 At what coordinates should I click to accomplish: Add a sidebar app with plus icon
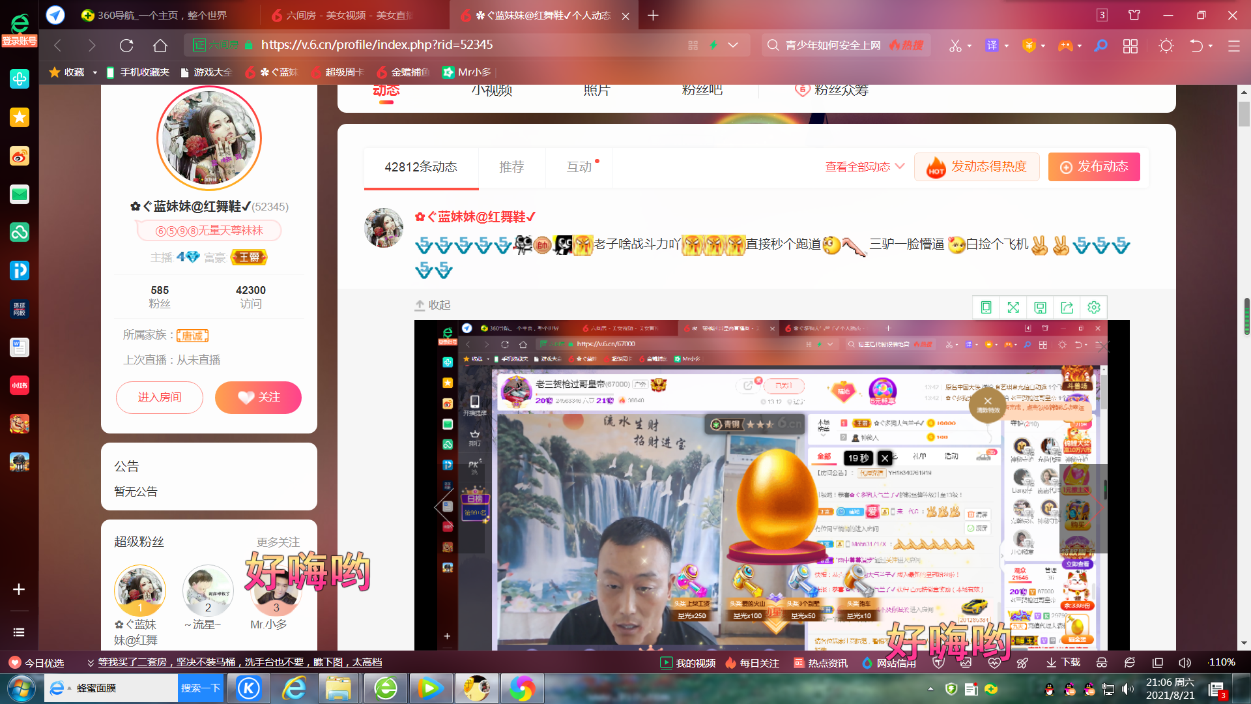pos(19,589)
